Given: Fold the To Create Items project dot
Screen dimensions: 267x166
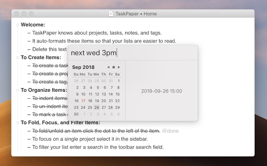Looking at the screenshot, I should tap(17, 58).
